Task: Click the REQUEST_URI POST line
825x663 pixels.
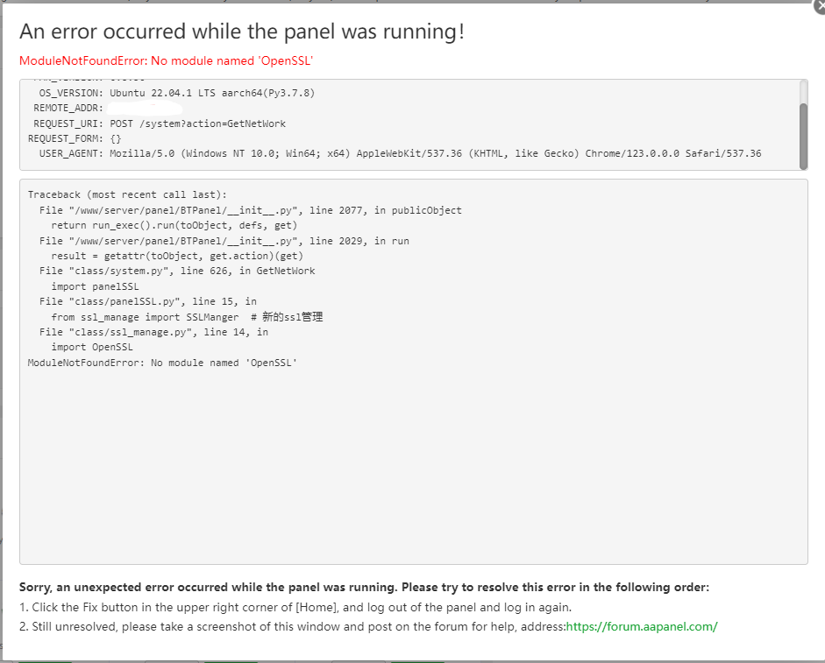Action: 160,123
